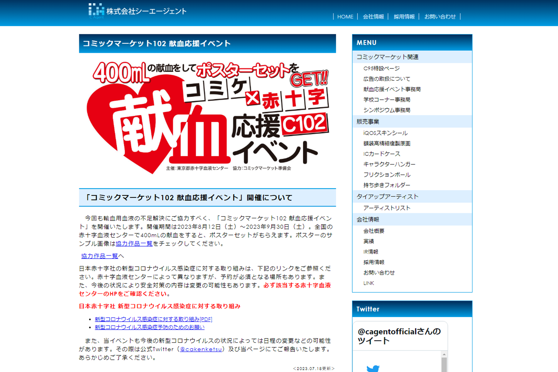
Task: Select アーティストリスト in the sidebar
Action: (x=387, y=208)
